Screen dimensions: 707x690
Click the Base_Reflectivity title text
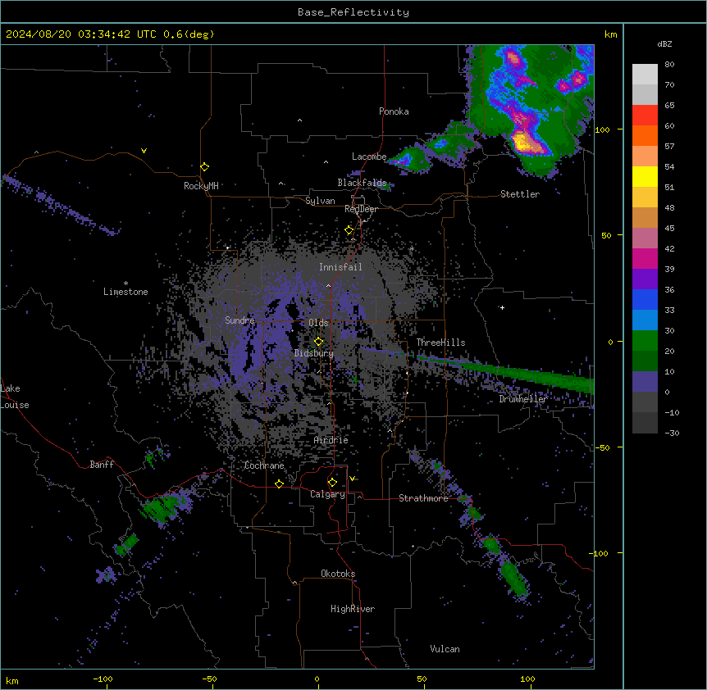click(x=353, y=12)
